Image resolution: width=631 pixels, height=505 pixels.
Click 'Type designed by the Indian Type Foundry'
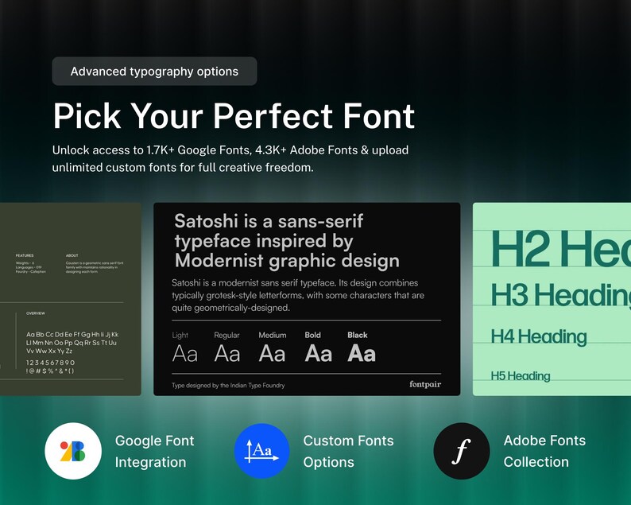tap(228, 386)
